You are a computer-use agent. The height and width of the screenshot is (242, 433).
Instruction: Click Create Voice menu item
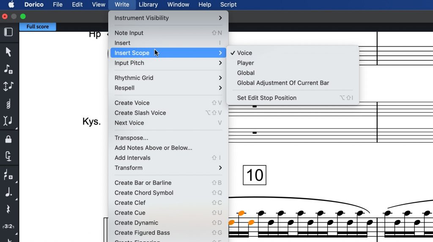(168, 103)
